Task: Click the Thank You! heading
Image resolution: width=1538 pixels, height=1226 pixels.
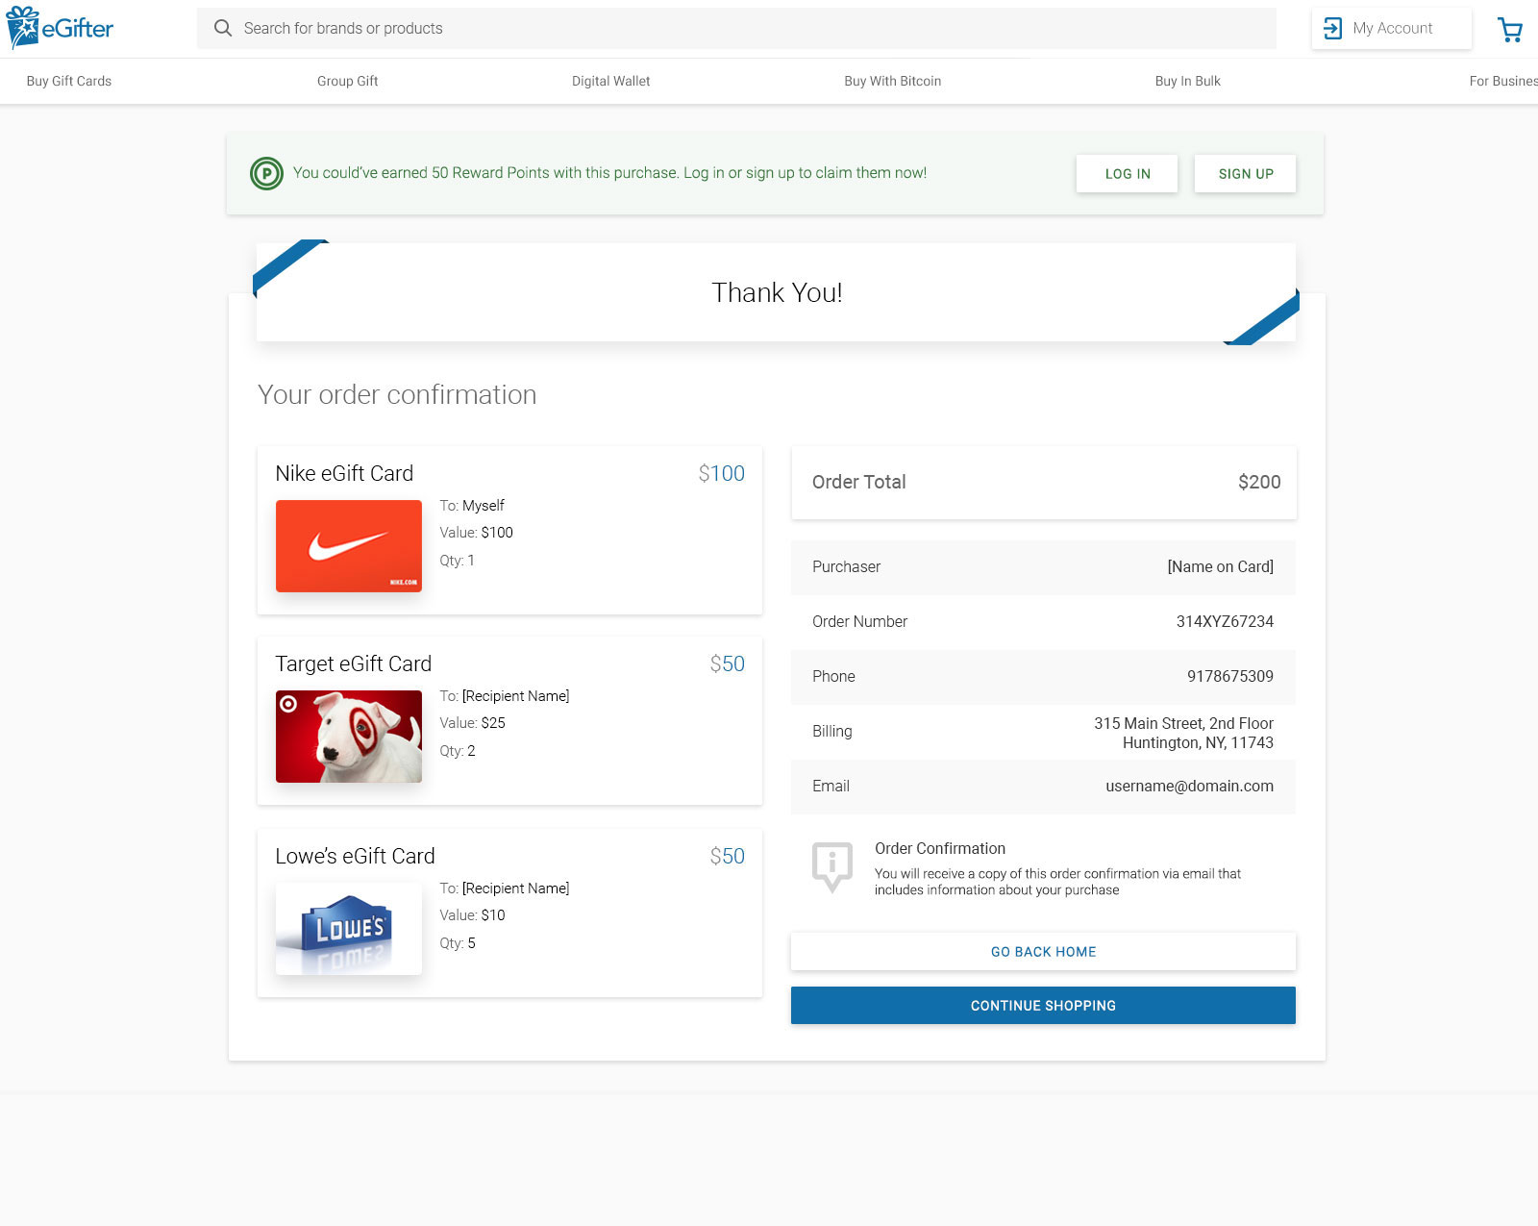Action: (777, 292)
